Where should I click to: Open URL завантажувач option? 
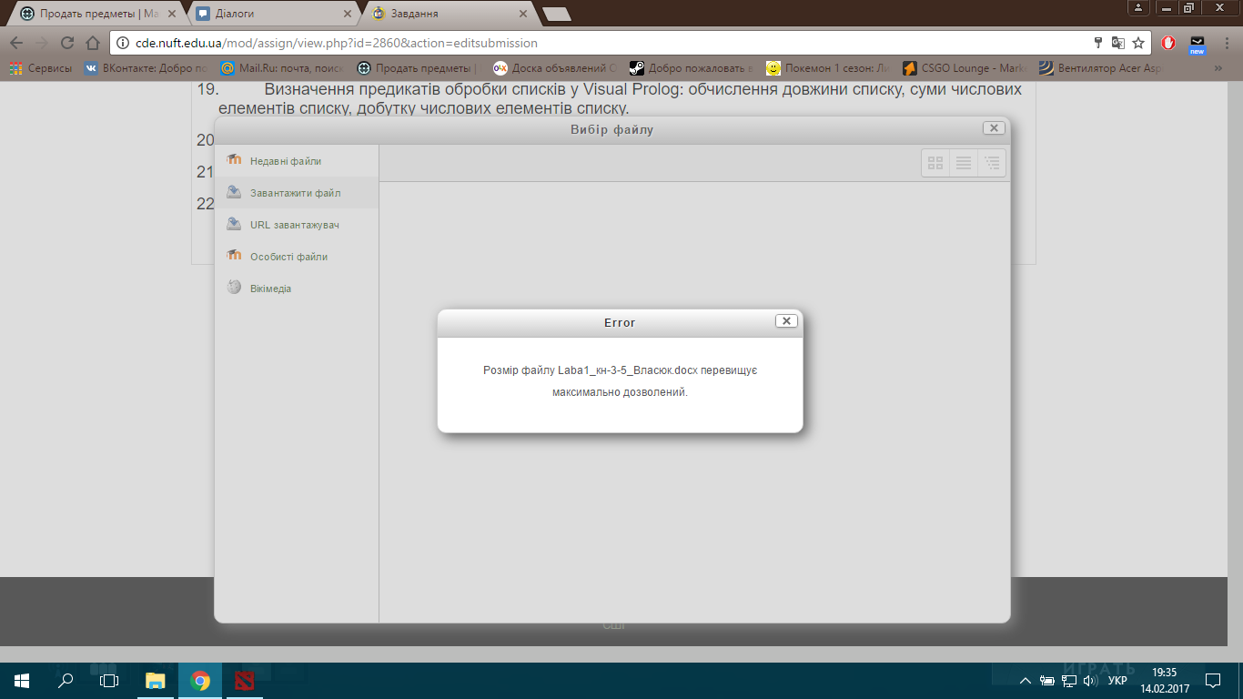294,225
